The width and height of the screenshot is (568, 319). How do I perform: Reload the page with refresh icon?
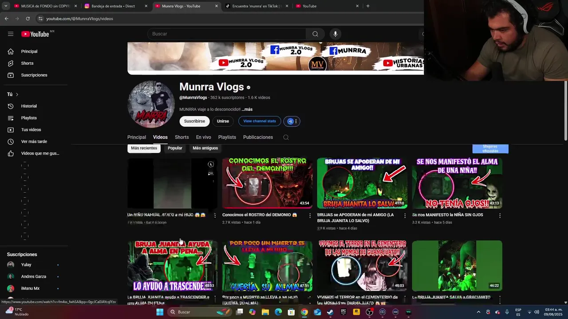point(28,19)
